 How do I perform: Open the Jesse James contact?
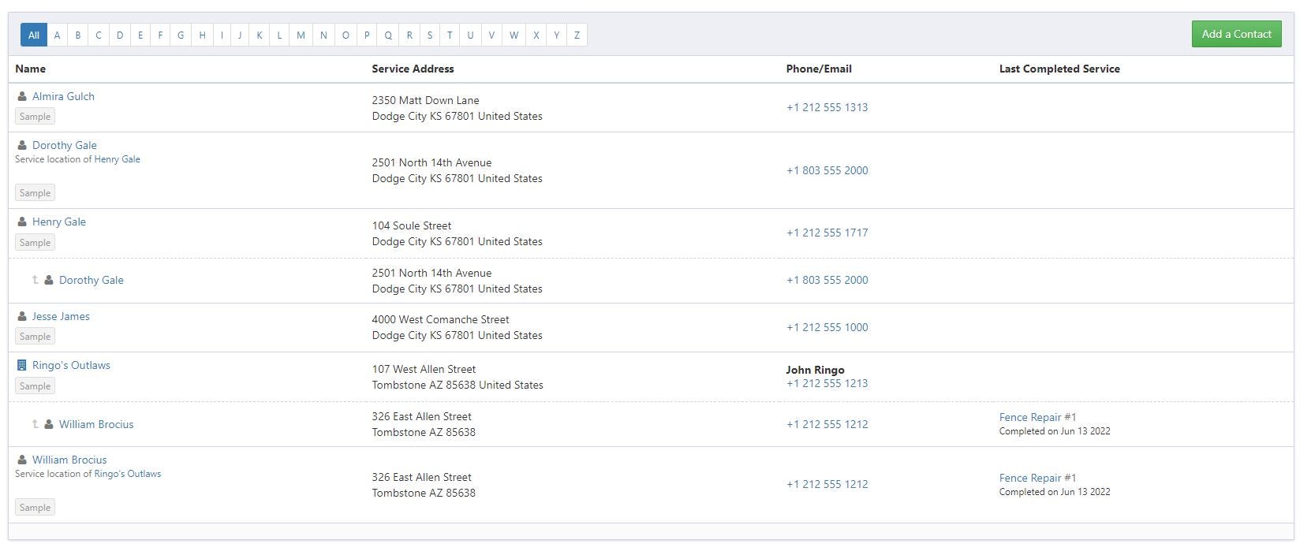61,316
